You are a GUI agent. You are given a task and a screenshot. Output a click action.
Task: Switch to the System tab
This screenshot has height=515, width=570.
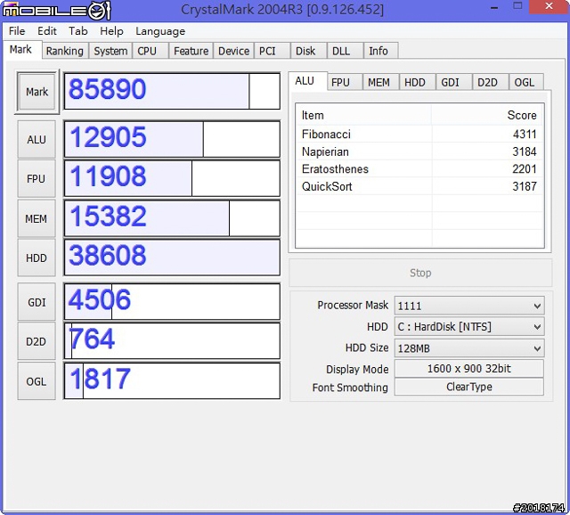(x=110, y=51)
